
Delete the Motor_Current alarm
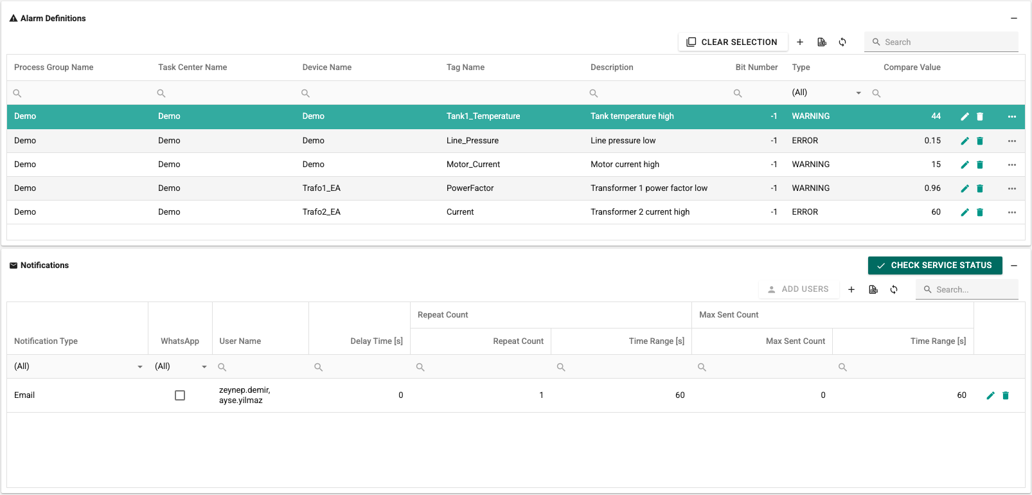[980, 165]
